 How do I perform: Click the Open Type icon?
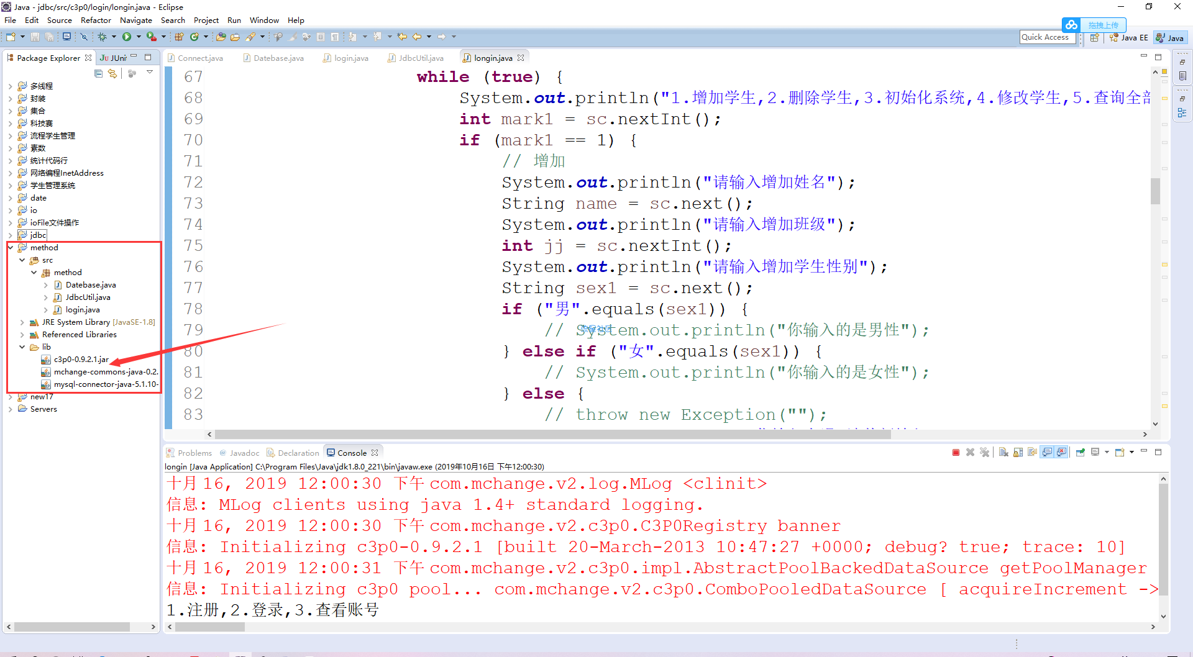[x=221, y=37]
